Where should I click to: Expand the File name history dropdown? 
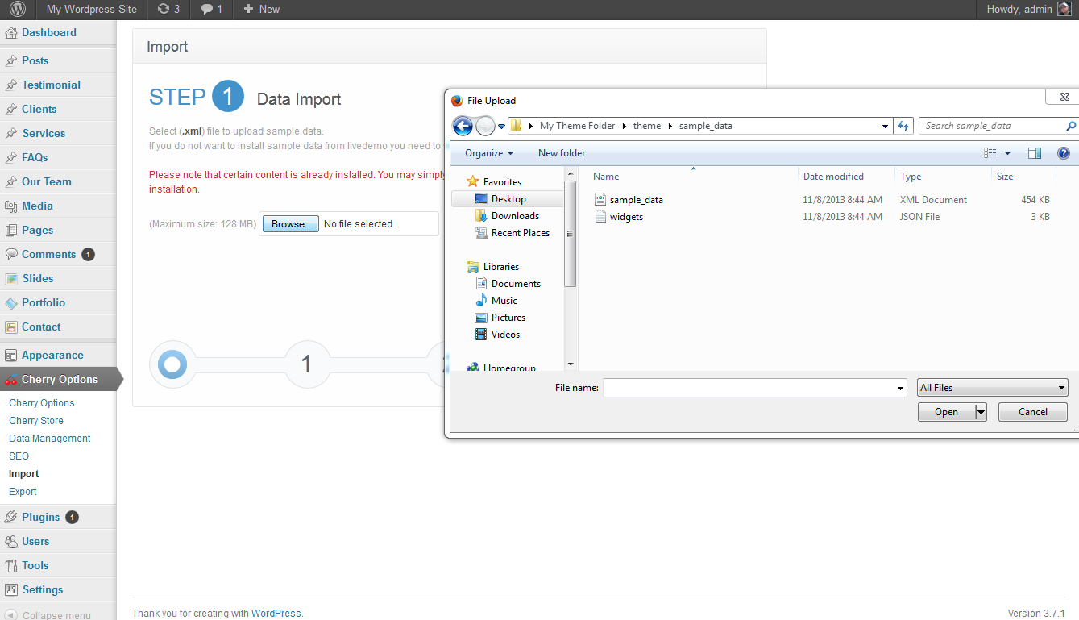(901, 389)
